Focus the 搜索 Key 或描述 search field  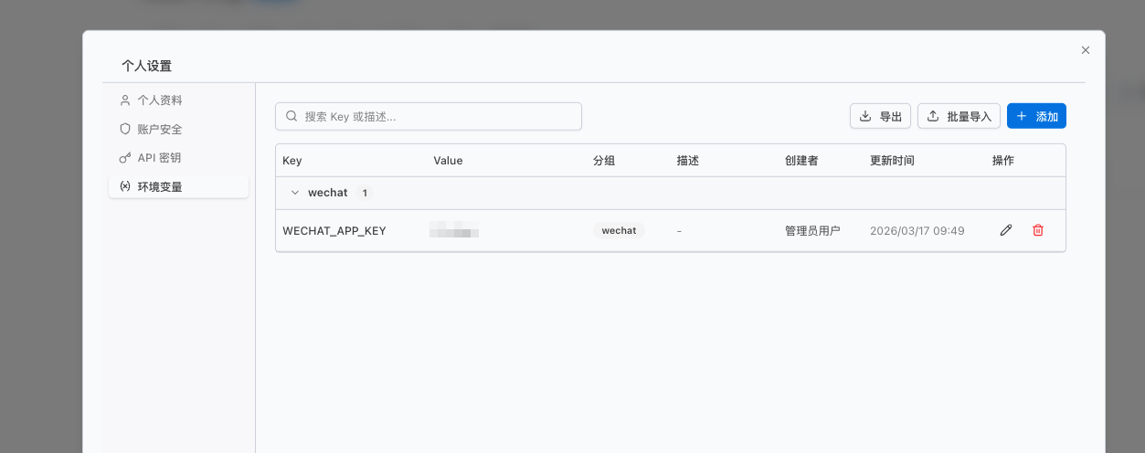[429, 116]
